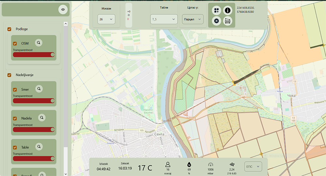Click the yellow marker at parcel end

point(234,83)
